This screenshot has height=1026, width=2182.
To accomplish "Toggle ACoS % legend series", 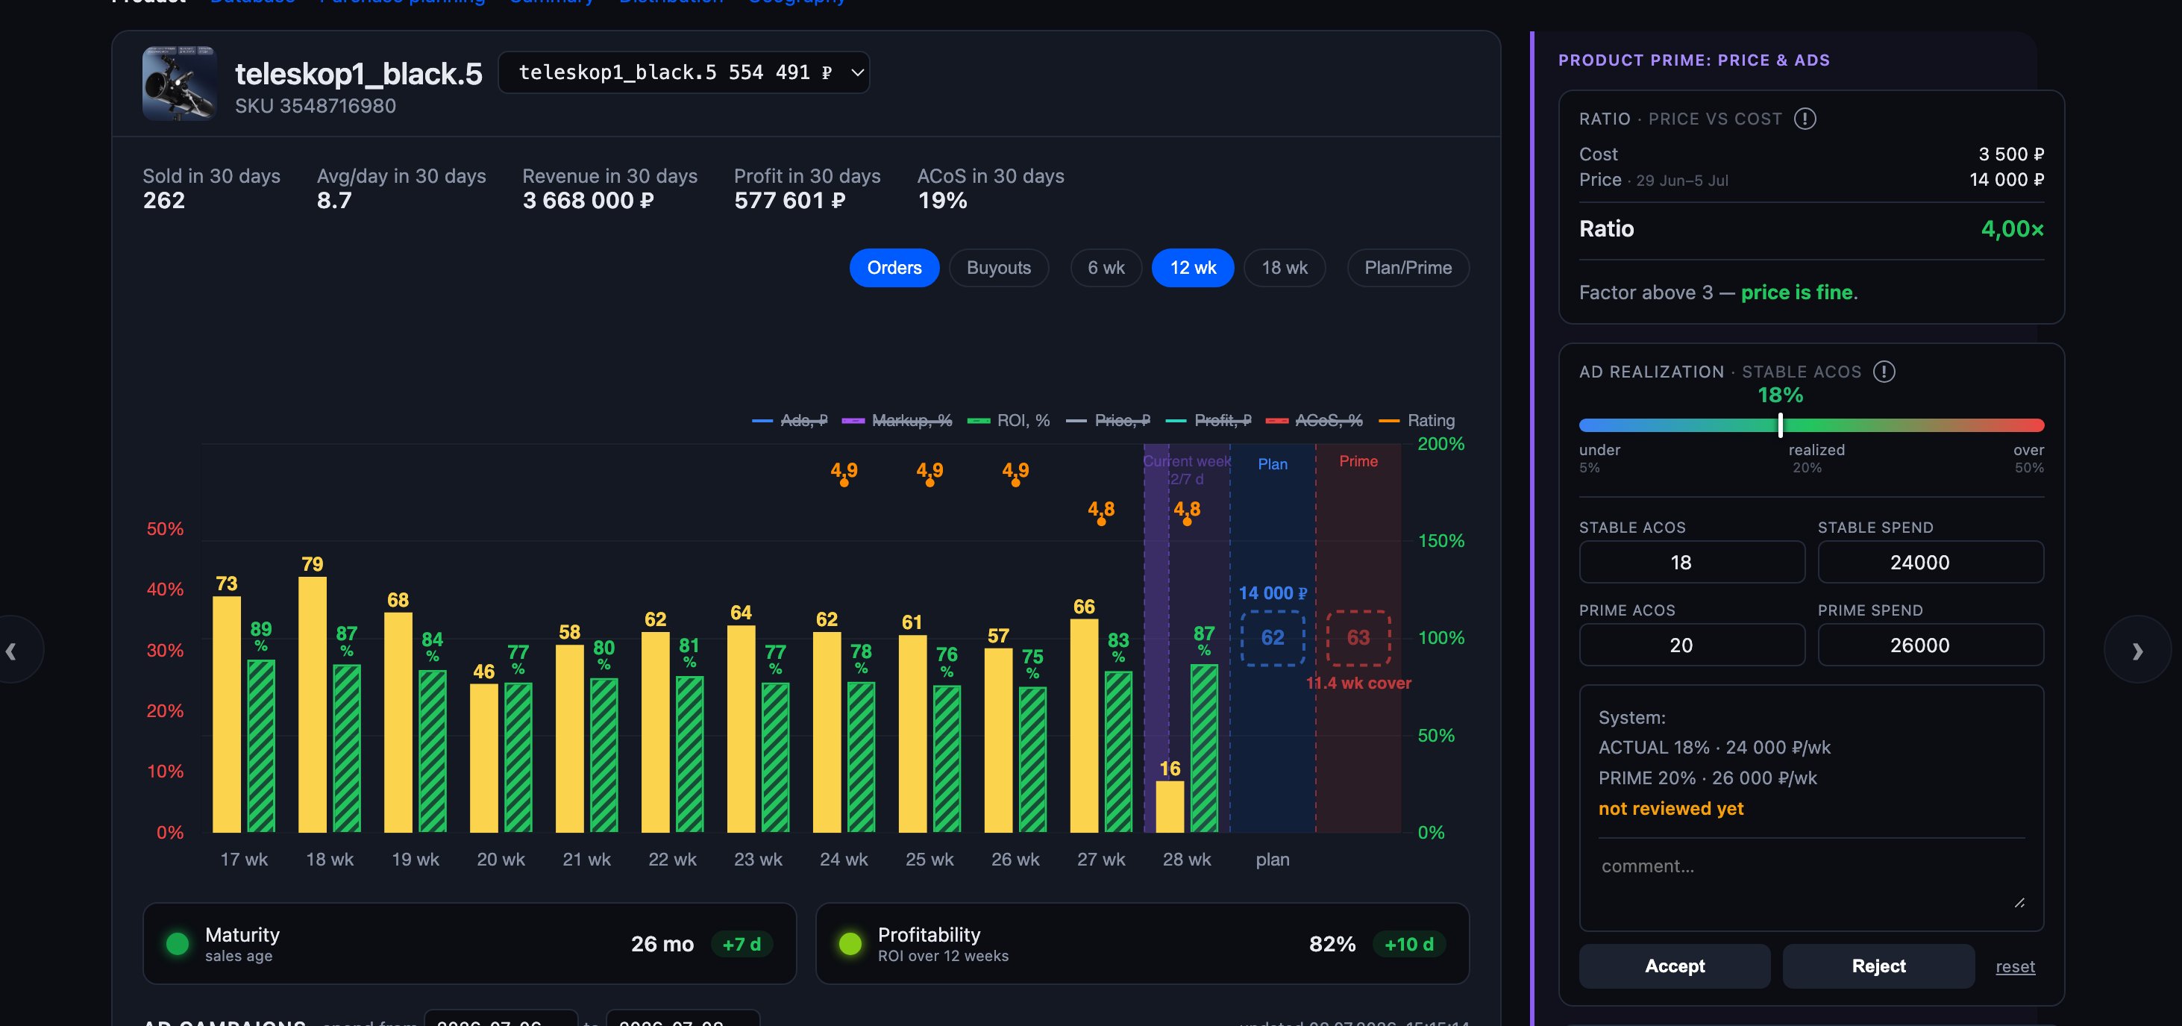I will tap(1314, 420).
